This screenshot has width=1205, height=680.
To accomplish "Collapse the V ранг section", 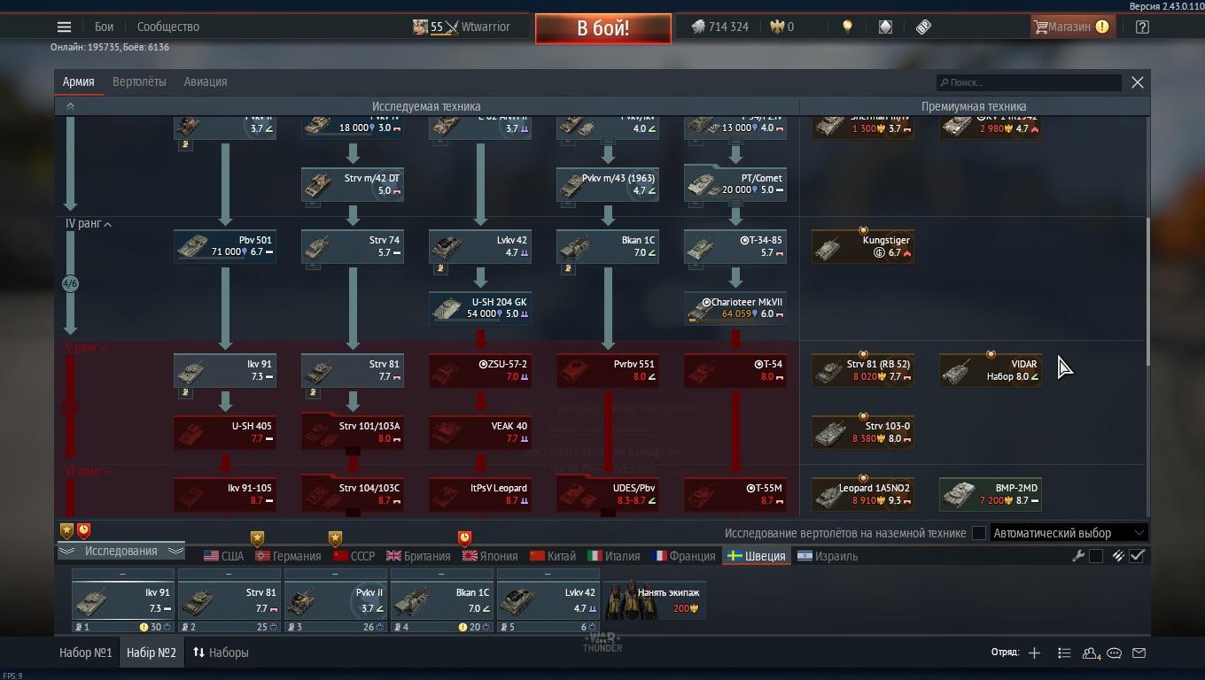I will (87, 348).
